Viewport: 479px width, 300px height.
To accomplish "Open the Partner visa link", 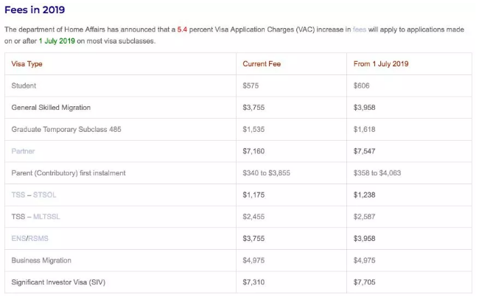I will pyautogui.click(x=24, y=151).
